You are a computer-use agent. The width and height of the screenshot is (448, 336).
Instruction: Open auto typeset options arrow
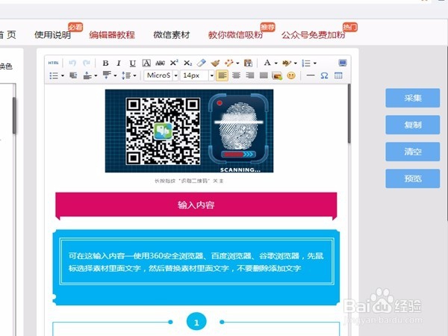[237, 63]
